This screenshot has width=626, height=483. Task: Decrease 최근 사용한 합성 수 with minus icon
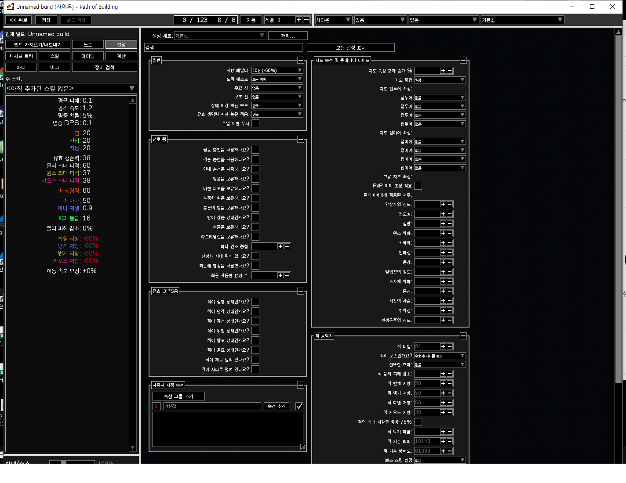coord(287,275)
